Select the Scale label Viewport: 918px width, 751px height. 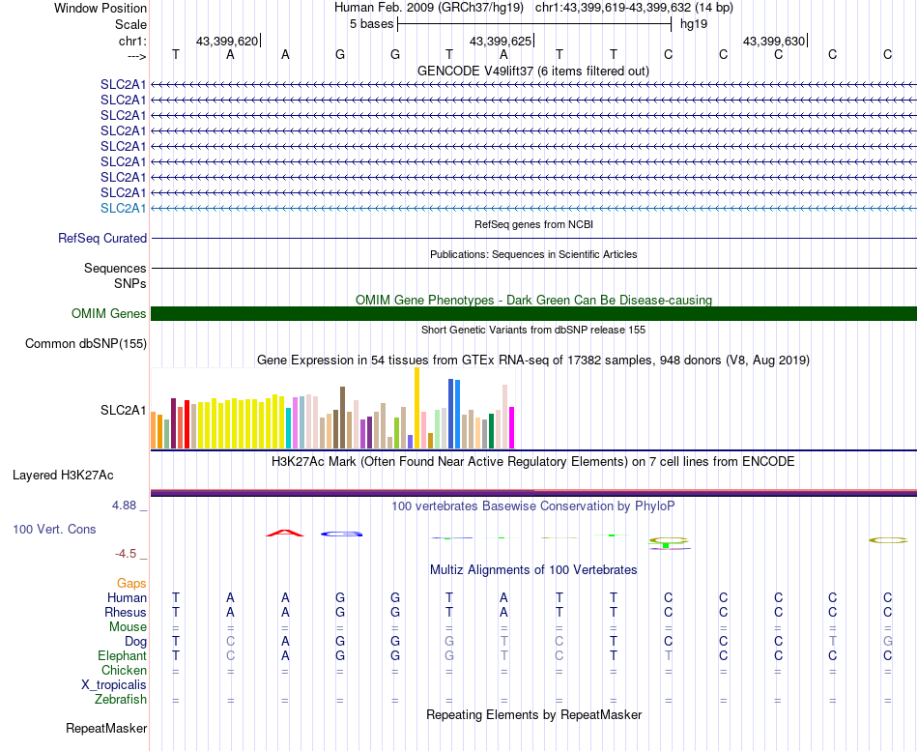(130, 24)
